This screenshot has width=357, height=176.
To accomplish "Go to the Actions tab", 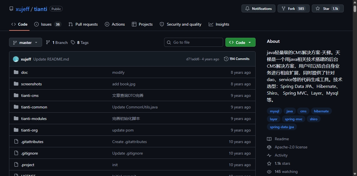I will [115, 24].
